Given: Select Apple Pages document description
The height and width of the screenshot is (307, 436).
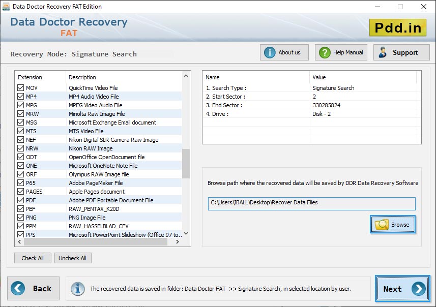Looking at the screenshot, I should point(97,192).
